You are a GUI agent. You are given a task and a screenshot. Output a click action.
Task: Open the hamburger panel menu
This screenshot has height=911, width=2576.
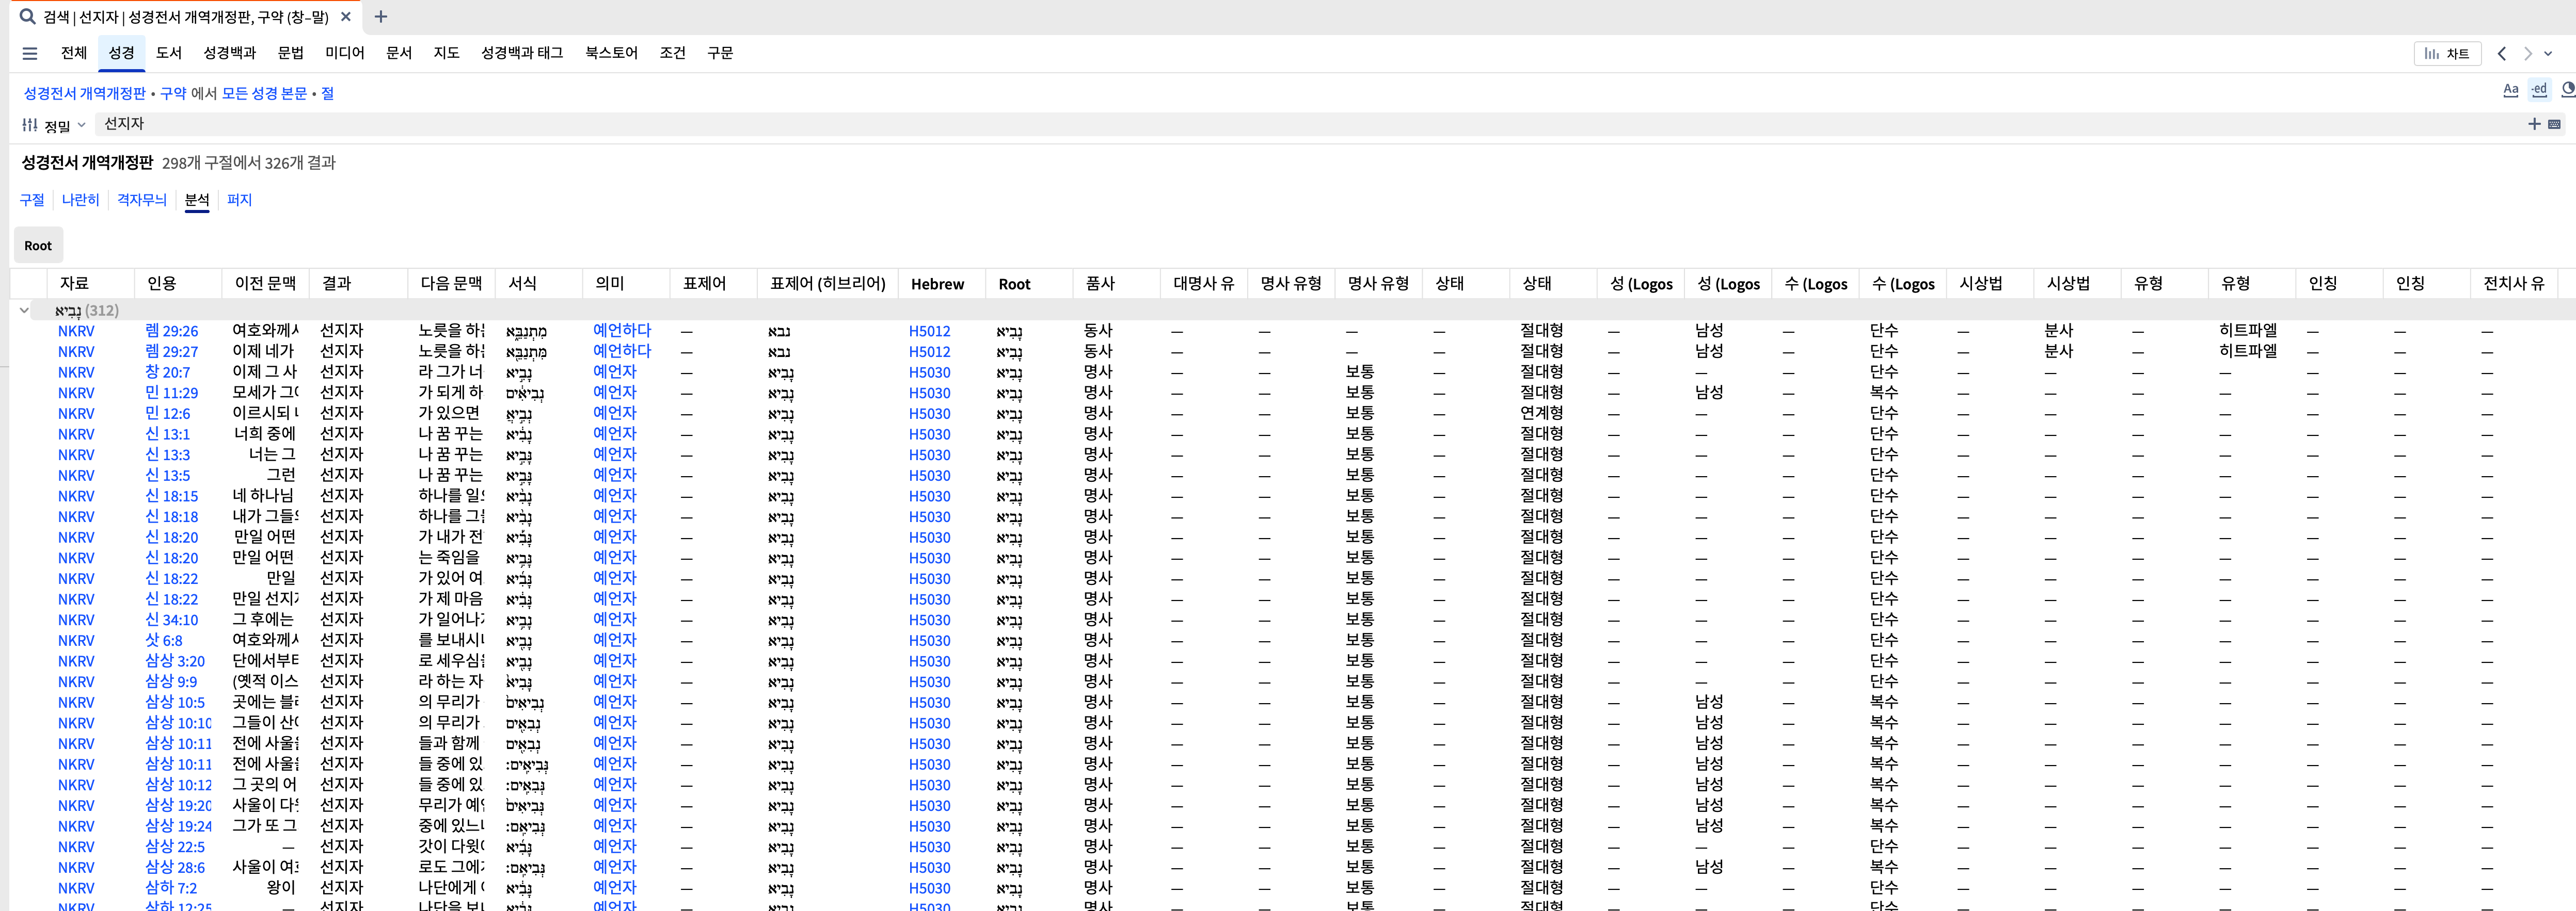(x=30, y=54)
